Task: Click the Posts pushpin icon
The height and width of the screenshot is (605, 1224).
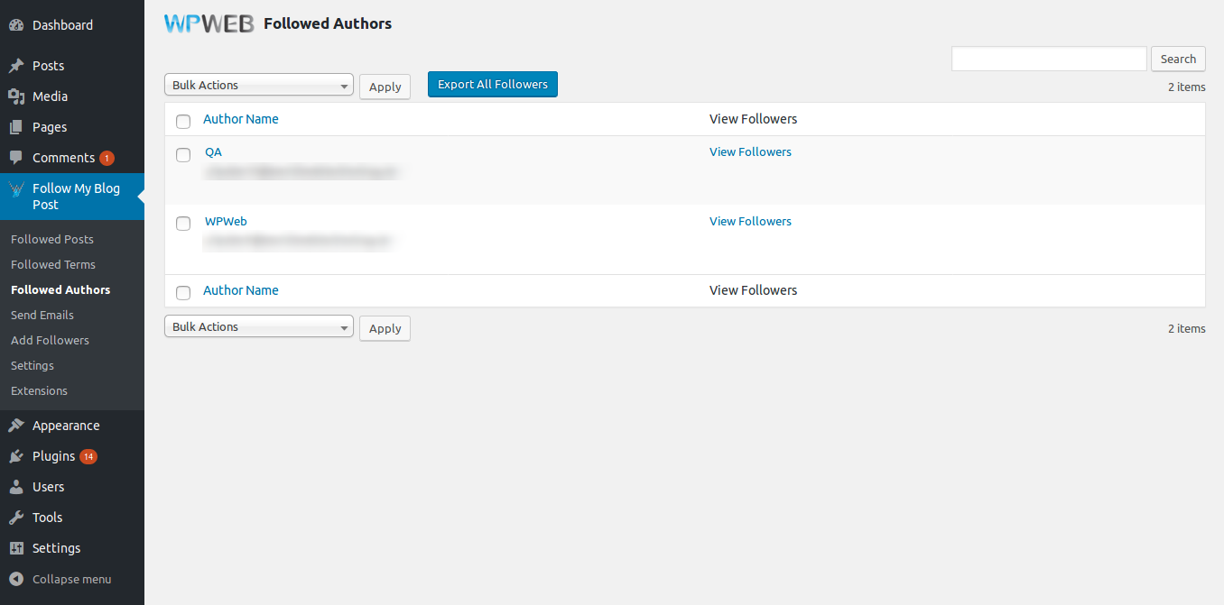Action: coord(16,66)
